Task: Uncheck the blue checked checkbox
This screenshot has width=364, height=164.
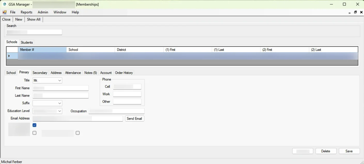Action: pyautogui.click(x=35, y=125)
